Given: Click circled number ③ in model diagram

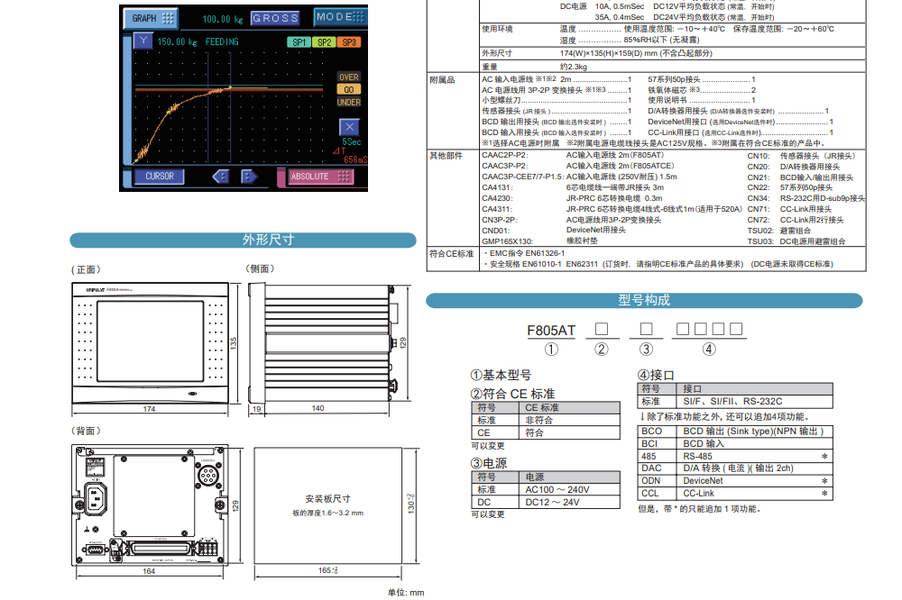Looking at the screenshot, I should coord(646,349).
